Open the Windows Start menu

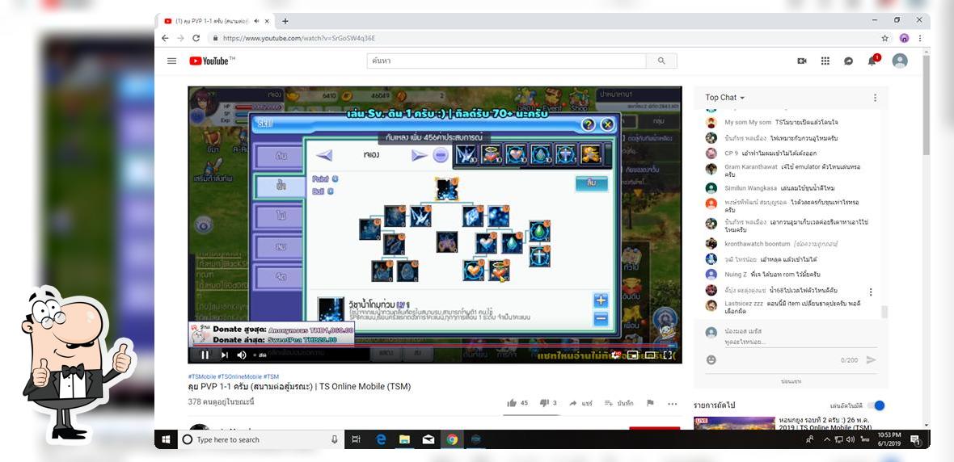(166, 439)
